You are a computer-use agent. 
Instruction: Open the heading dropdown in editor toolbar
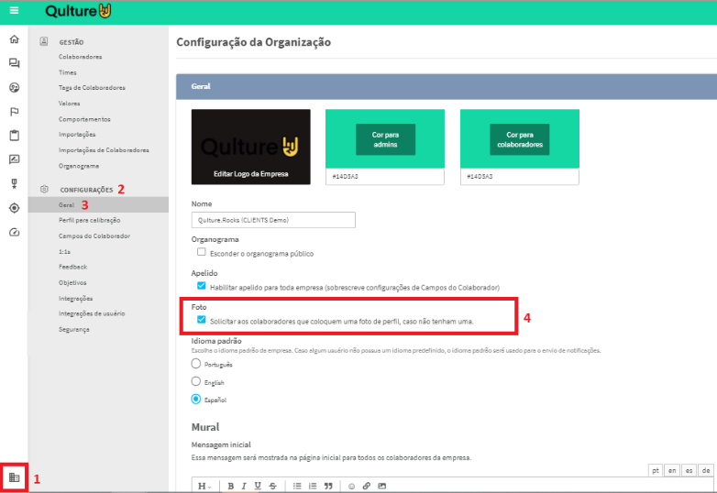point(204,486)
